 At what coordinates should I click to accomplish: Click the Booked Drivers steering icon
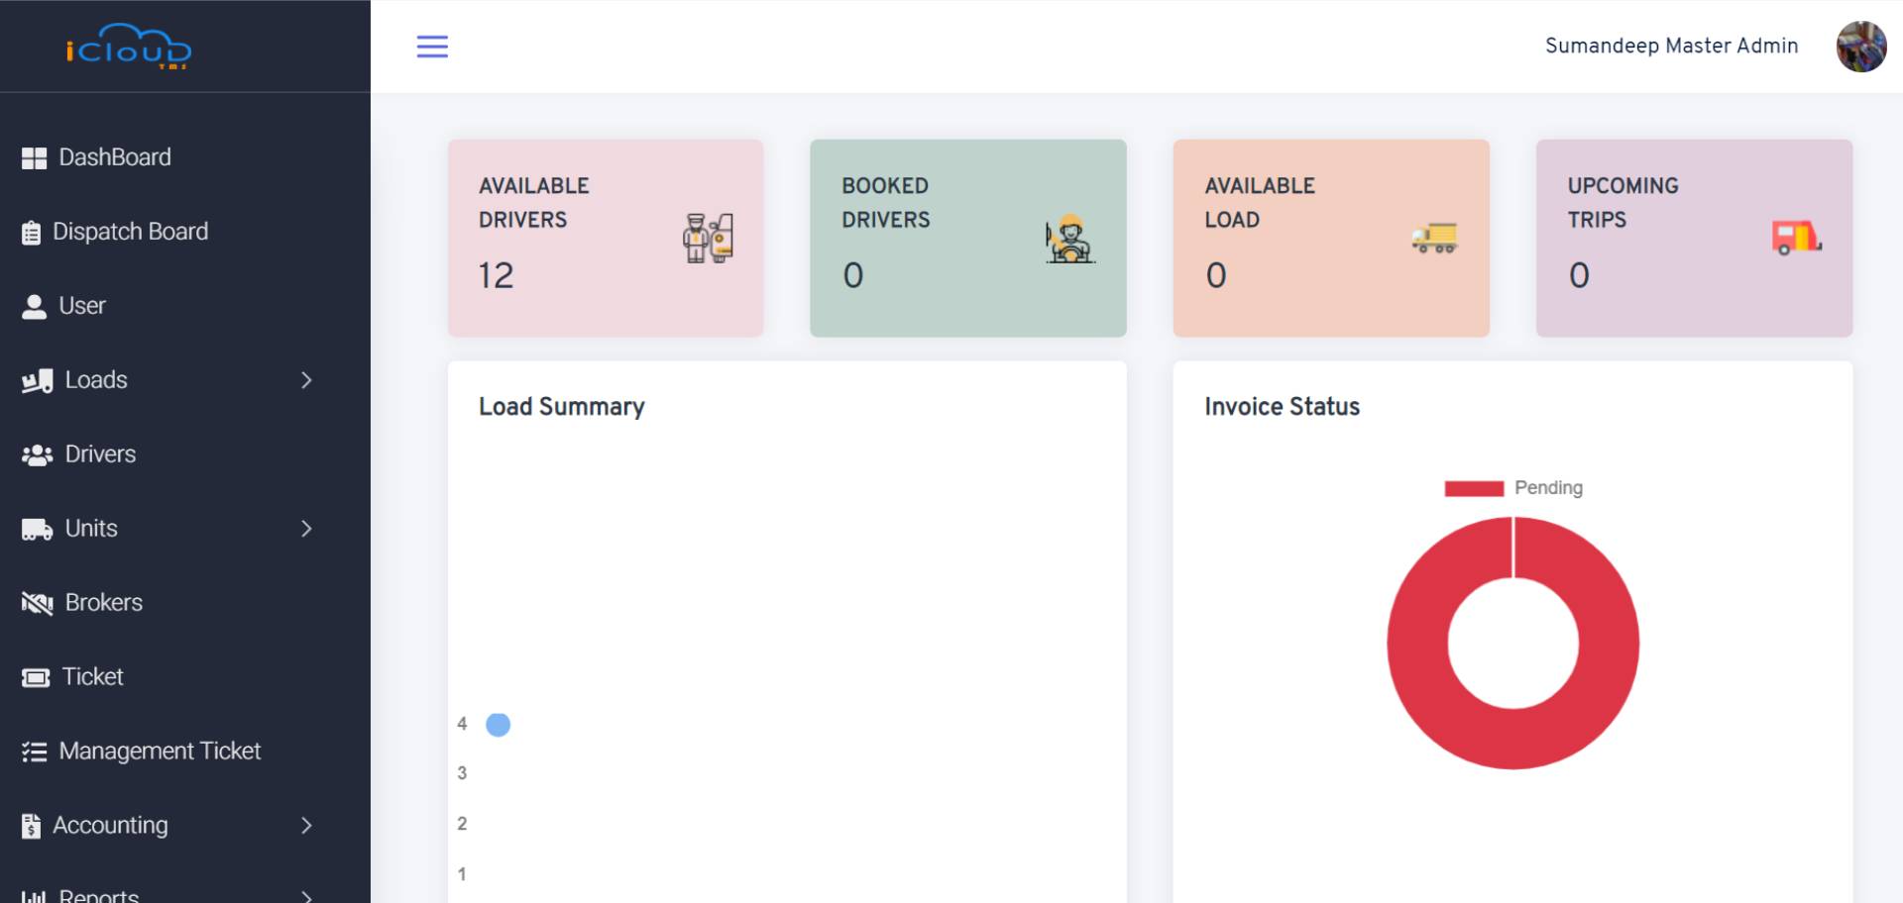1069,239
